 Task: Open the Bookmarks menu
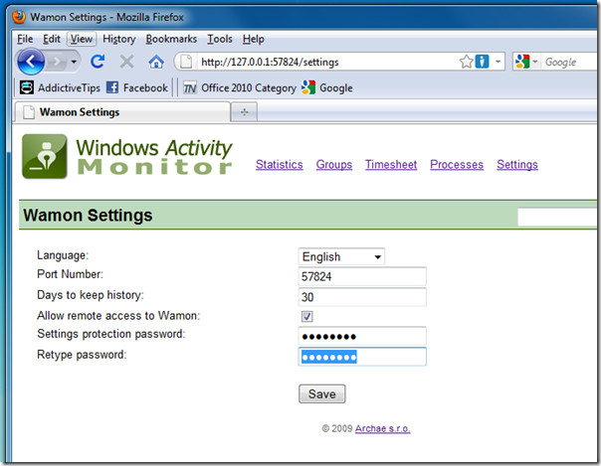coord(171,39)
